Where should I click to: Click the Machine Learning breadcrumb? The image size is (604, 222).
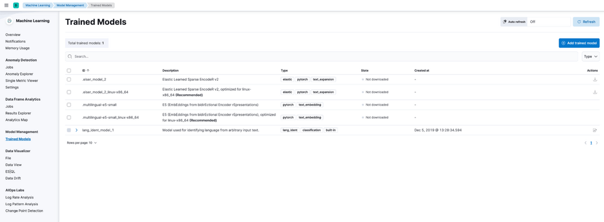[37, 5]
